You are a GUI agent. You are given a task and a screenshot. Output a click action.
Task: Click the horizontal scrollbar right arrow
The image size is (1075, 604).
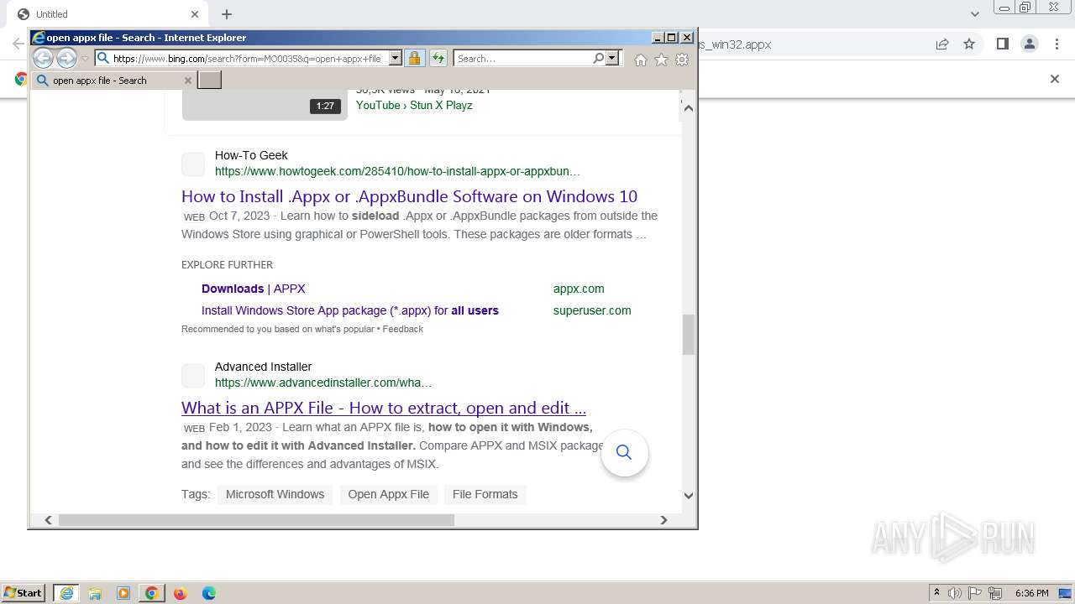tap(663, 520)
